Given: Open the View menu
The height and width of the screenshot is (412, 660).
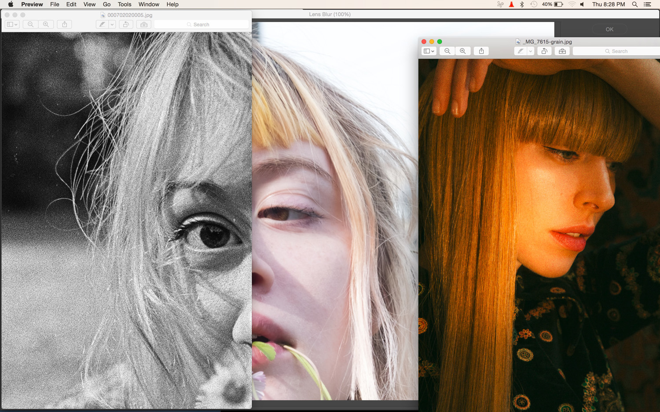Looking at the screenshot, I should point(89,4).
